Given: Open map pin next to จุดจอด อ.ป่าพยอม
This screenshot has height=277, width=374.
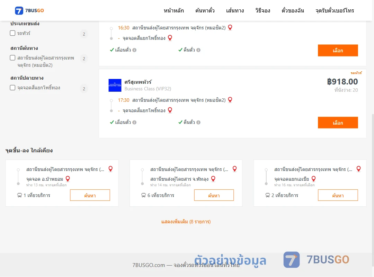Looking at the screenshot, I should pos(68,179).
